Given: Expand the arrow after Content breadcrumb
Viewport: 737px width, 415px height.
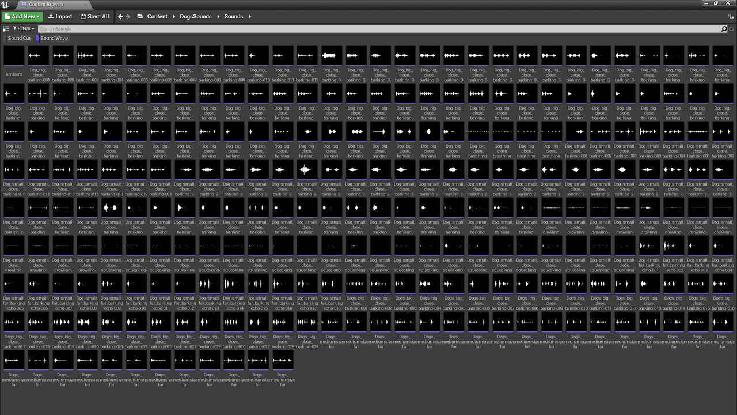Looking at the screenshot, I should pyautogui.click(x=173, y=17).
